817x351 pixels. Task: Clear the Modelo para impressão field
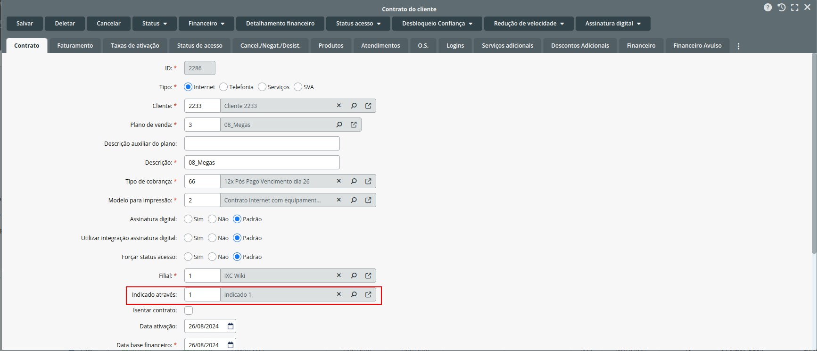click(338, 200)
